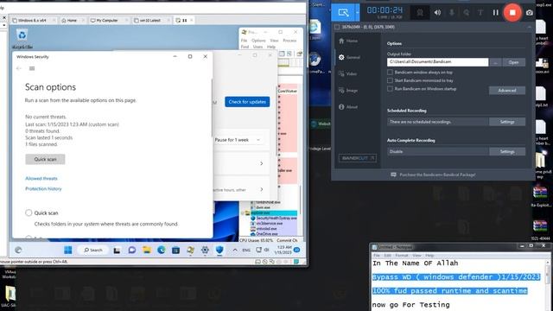
Task: Open Scheduled Recording Settings button
Action: click(x=507, y=122)
